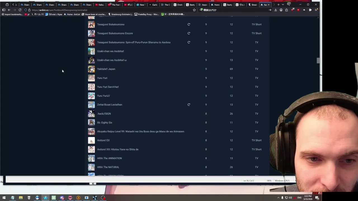Click the lock icon in address bar
This screenshot has width=358, height=201.
pos(29,10)
